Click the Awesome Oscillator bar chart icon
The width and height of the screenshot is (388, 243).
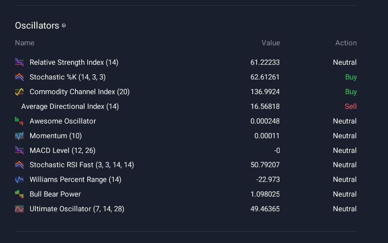(19, 121)
